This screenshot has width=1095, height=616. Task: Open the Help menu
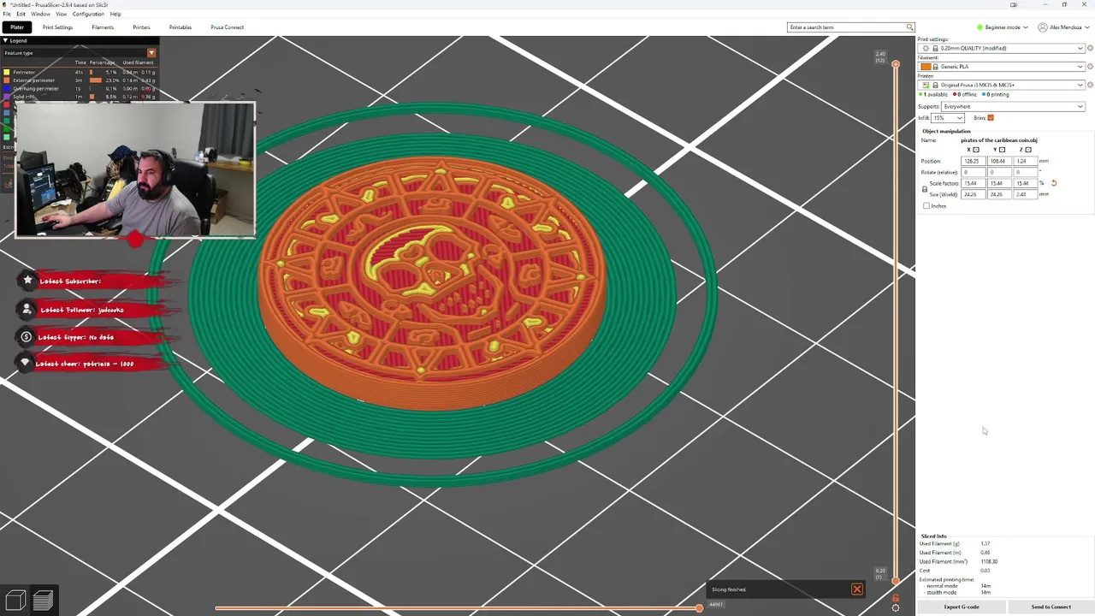115,15
